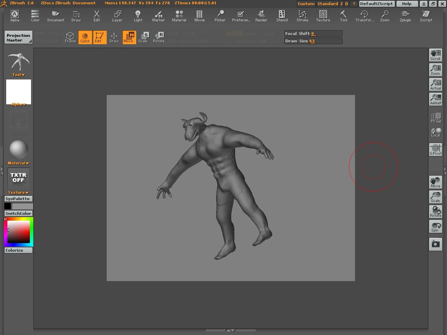Open the Picker palette icon
The height and width of the screenshot is (335, 447).
coord(220,16)
